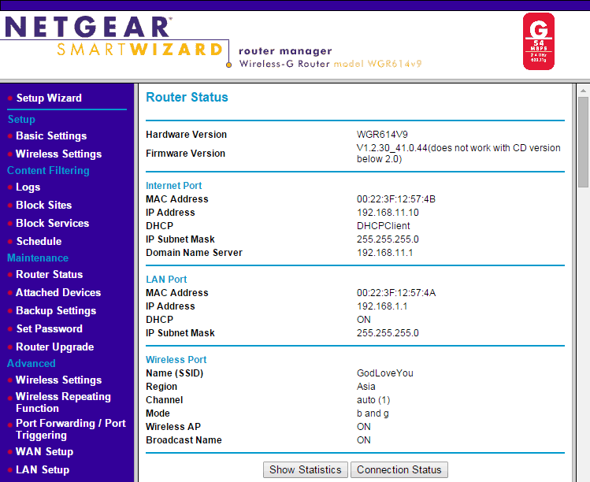
Task: Click the Show Statistics button
Action: pos(305,470)
